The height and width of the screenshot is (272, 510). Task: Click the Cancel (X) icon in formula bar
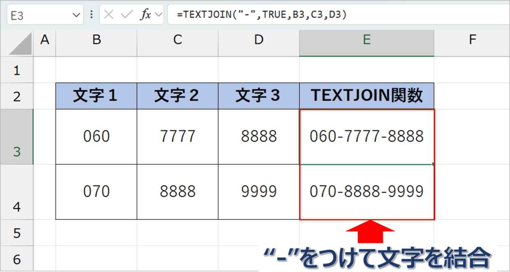[x=109, y=15]
